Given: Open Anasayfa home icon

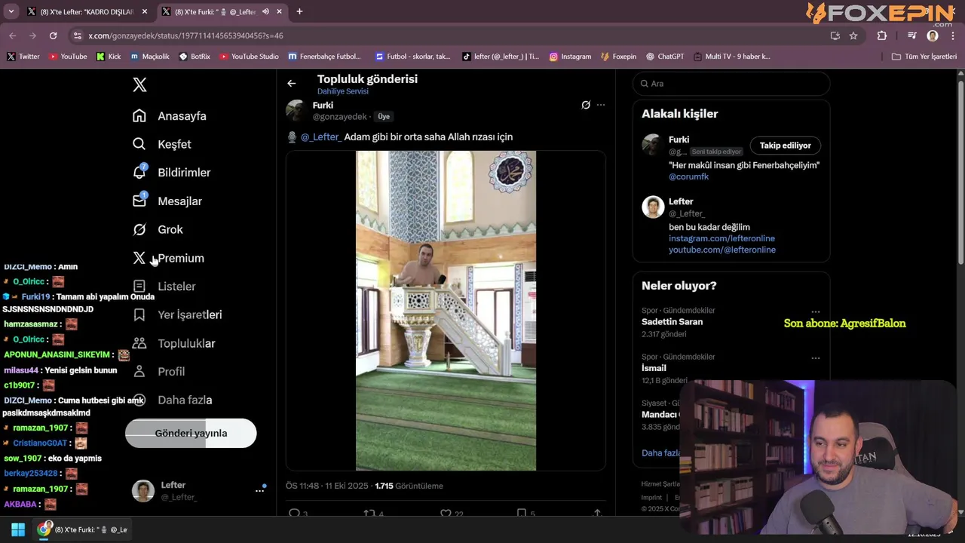Looking at the screenshot, I should (x=139, y=115).
